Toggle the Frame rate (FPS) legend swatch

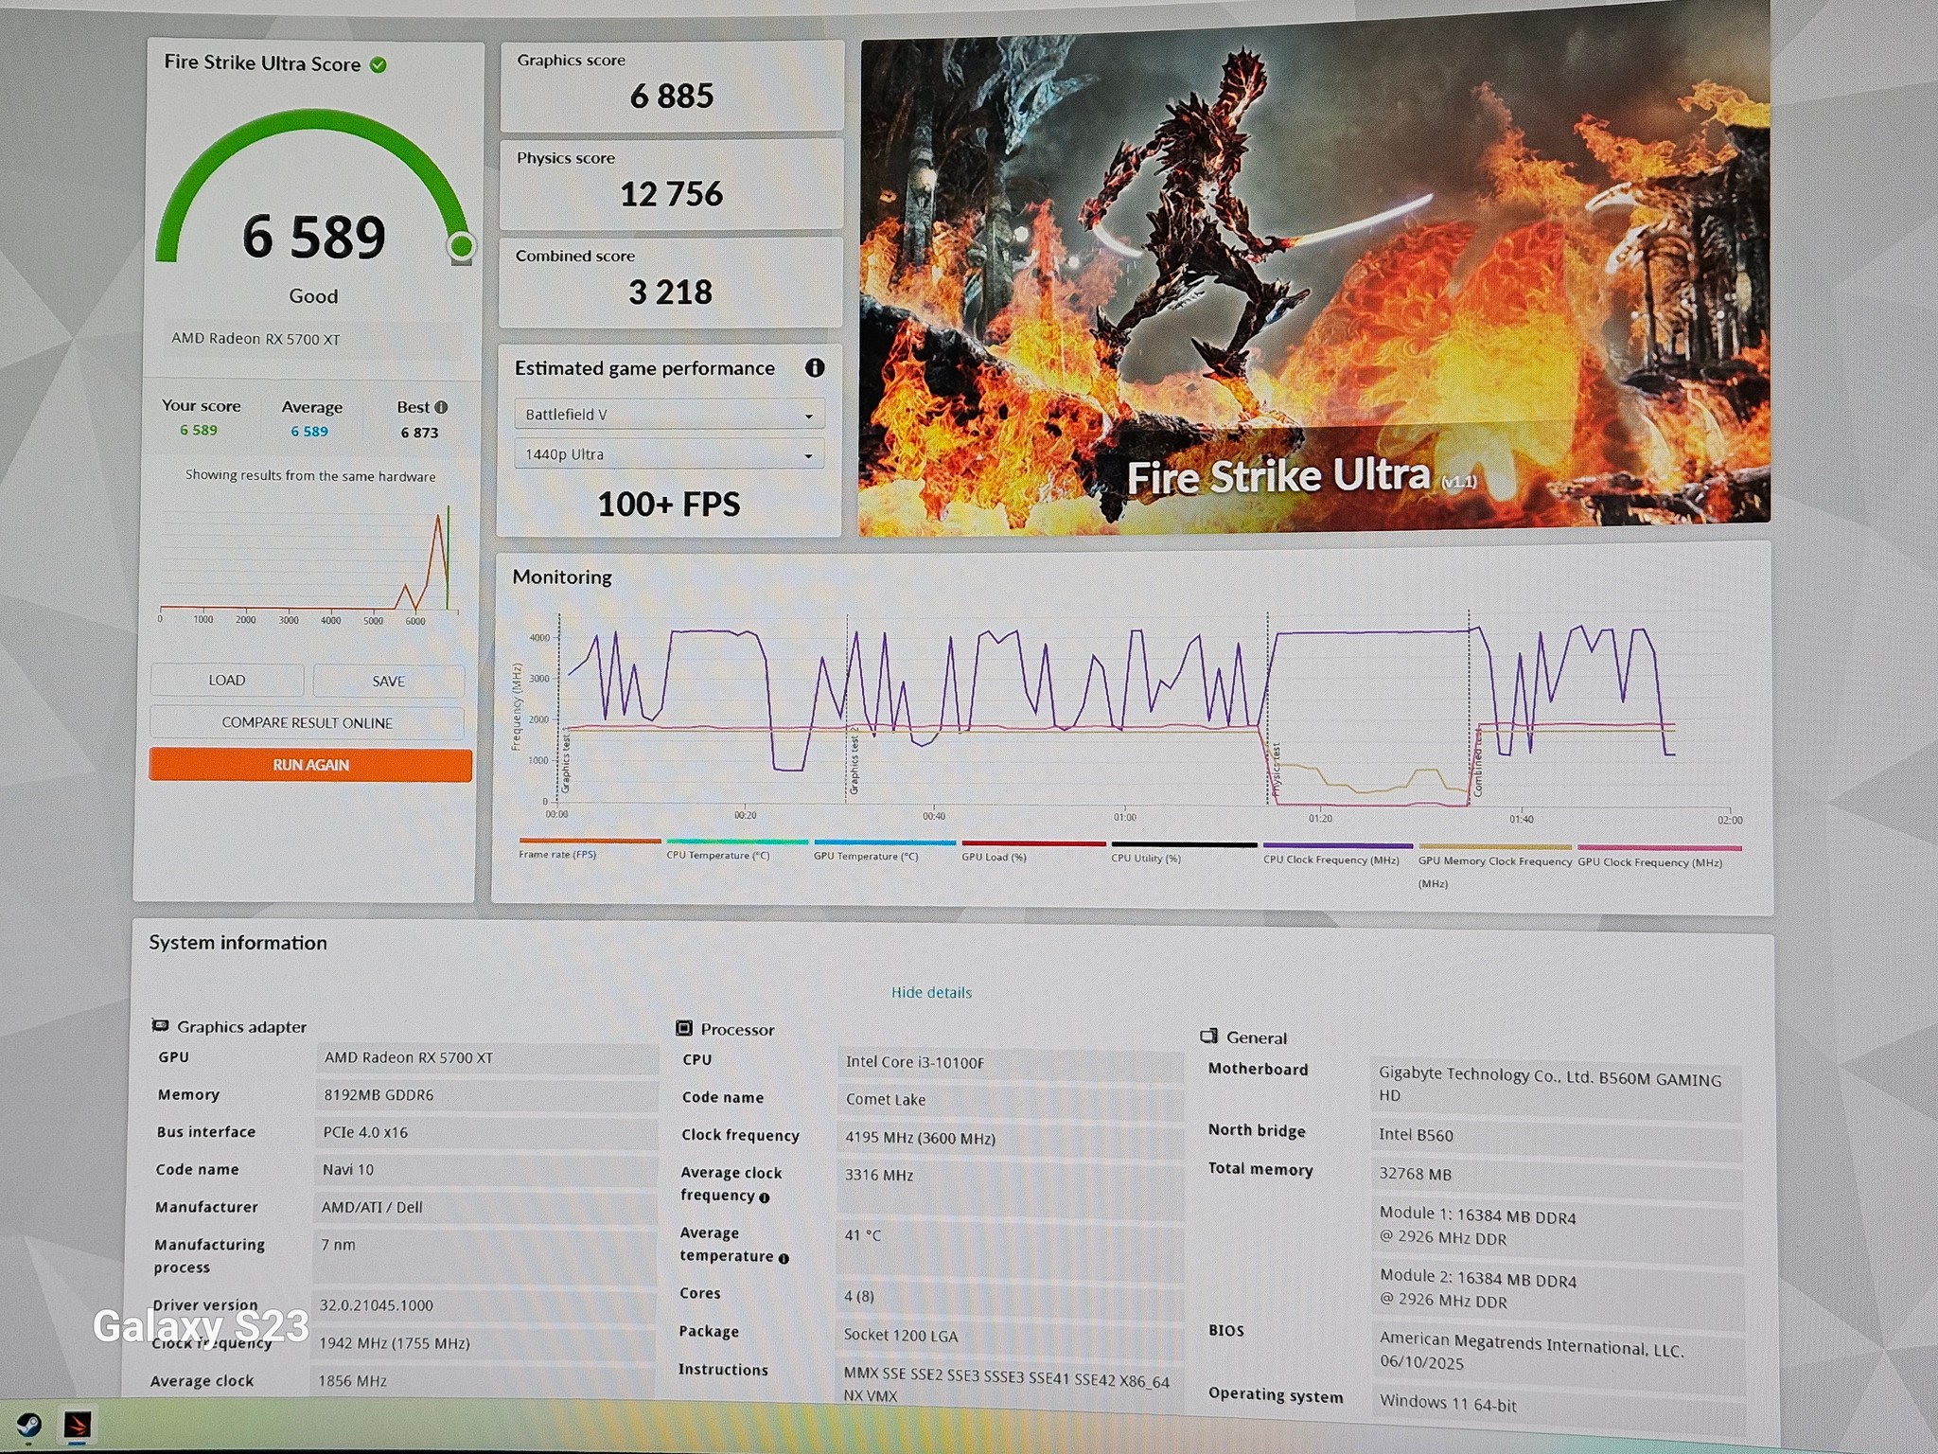coord(590,841)
